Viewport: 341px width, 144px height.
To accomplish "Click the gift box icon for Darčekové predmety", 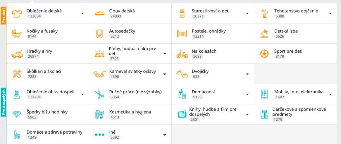I will pyautogui.click(x=264, y=114).
